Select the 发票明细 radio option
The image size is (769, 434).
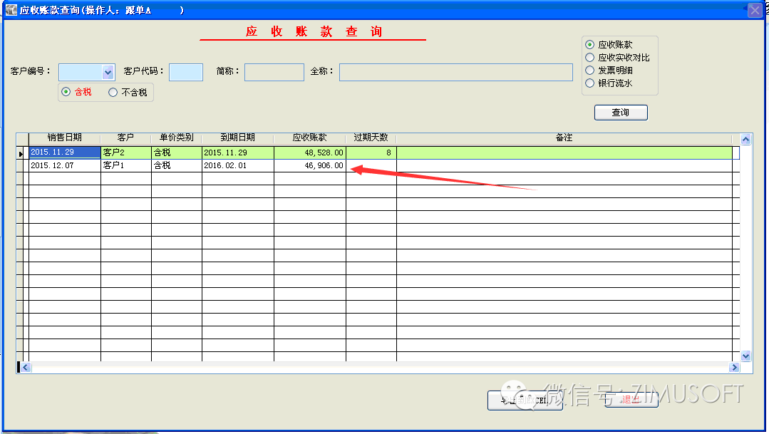tap(589, 71)
